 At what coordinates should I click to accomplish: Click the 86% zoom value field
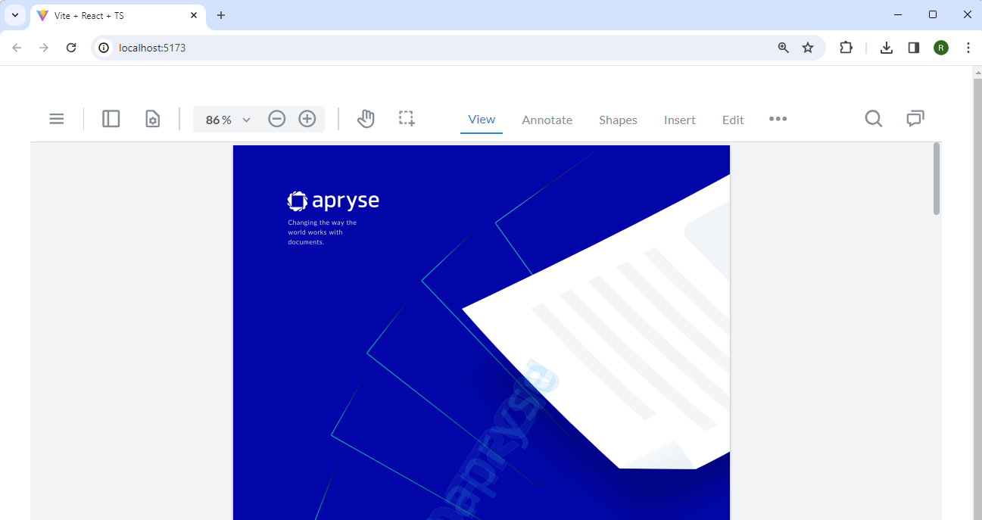coord(219,120)
